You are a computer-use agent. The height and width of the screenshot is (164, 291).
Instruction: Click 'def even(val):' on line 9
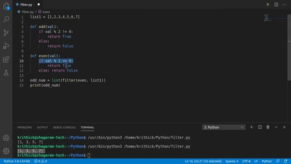[x=45, y=56]
